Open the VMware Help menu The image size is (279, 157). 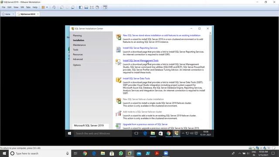point(35,7)
